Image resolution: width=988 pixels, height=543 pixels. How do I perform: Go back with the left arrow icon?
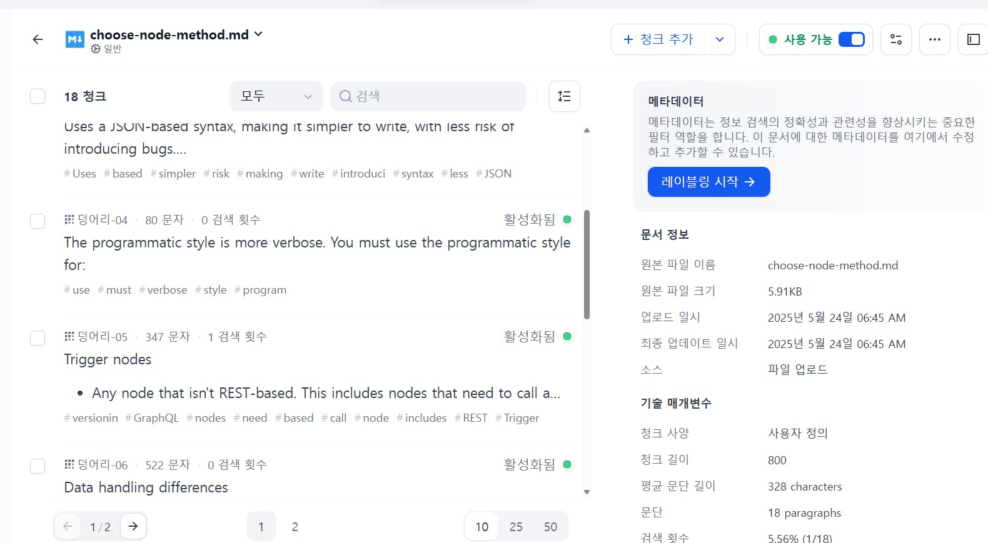pos(38,40)
